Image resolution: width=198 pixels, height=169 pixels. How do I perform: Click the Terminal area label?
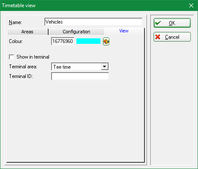(23, 67)
